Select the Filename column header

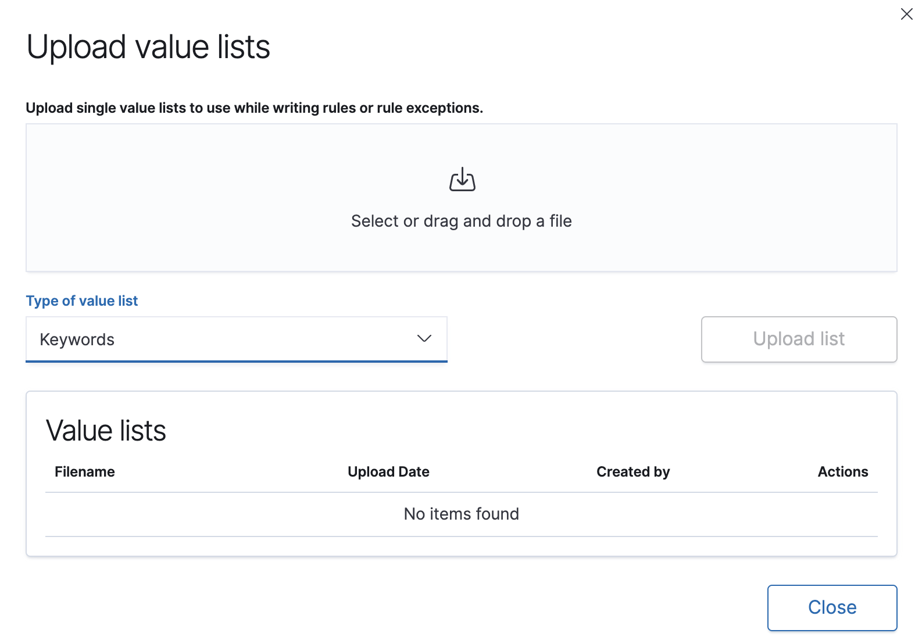[x=85, y=472]
